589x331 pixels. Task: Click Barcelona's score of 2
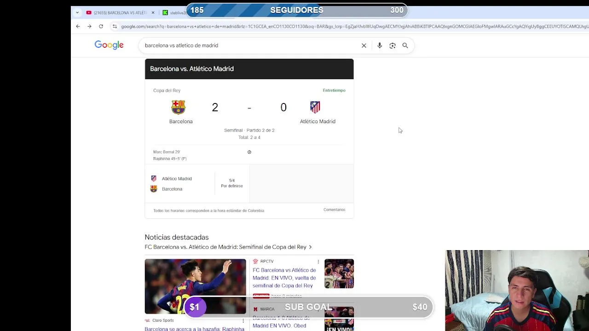[x=215, y=107]
